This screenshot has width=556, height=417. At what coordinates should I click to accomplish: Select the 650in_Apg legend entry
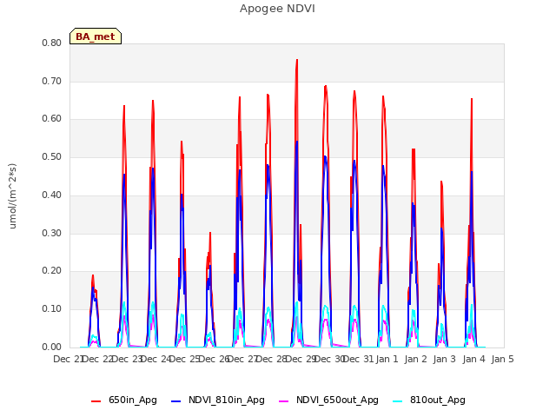pos(123,400)
